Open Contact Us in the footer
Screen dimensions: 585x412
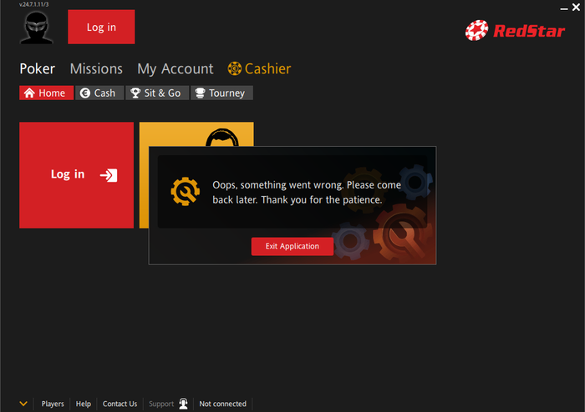tap(120, 404)
